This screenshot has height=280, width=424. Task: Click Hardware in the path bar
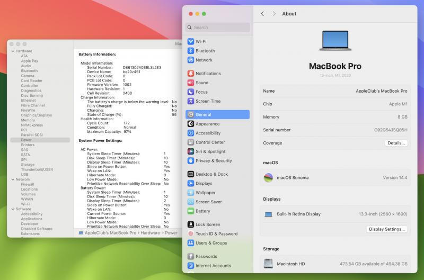[x=150, y=233]
